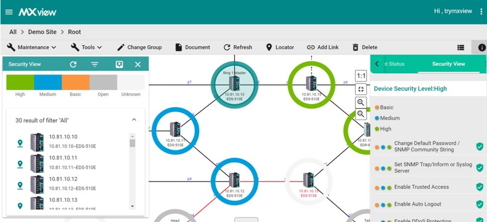Click the Enable Auto Logout check shield
This screenshot has width=487, height=222.
pos(480,204)
